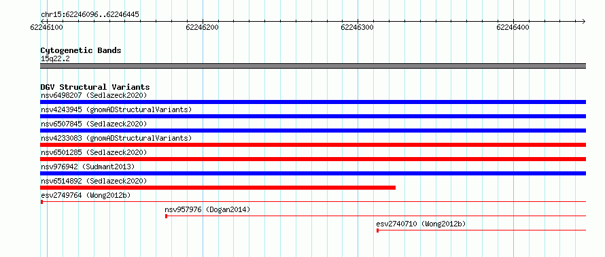The image size is (605, 257).
Task: Click the esv2740710 (Wong2012b) label
Action: tap(421, 224)
